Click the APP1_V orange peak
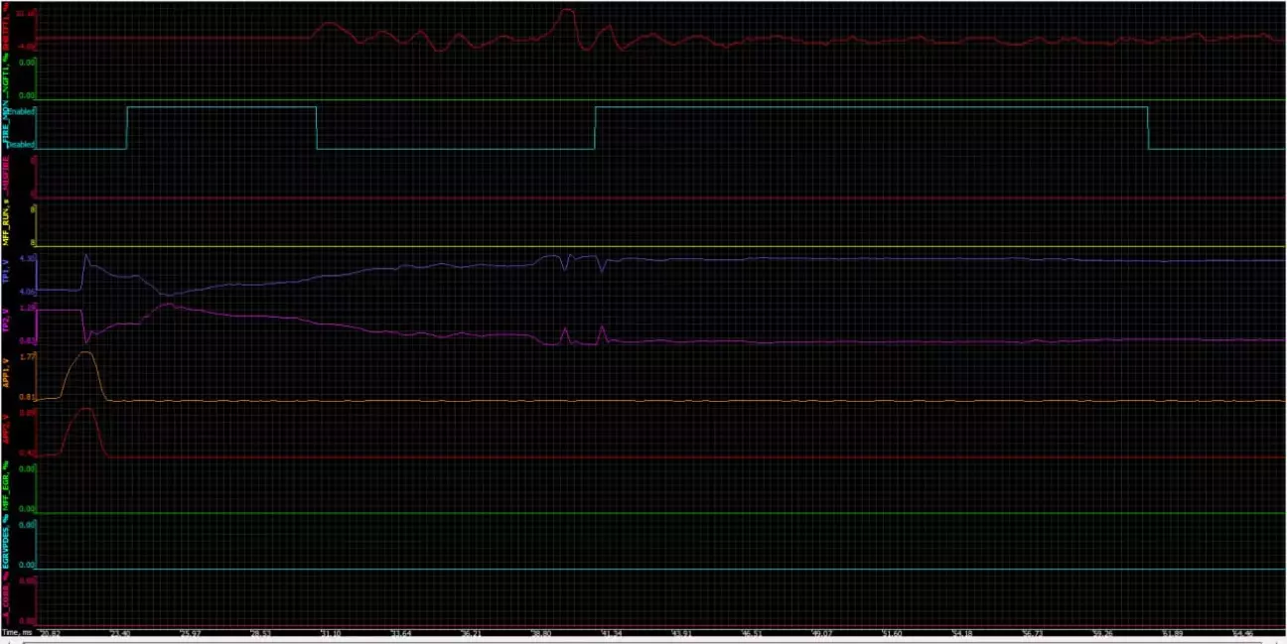 click(86, 353)
